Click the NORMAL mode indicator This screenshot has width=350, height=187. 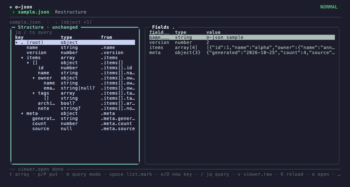[329, 7]
